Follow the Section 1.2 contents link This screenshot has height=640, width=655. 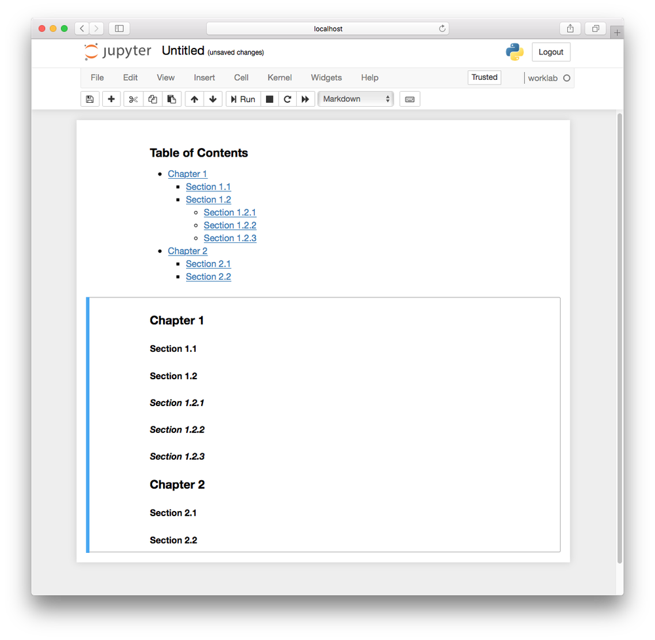208,200
